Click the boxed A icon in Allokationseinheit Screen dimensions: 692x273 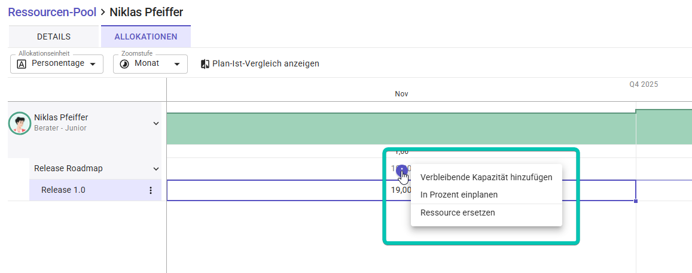pyautogui.click(x=22, y=64)
